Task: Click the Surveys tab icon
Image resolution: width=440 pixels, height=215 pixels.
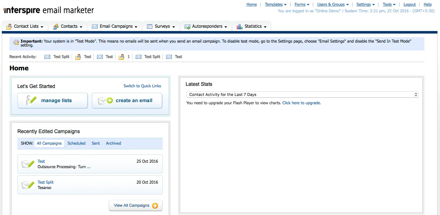Action: point(150,27)
